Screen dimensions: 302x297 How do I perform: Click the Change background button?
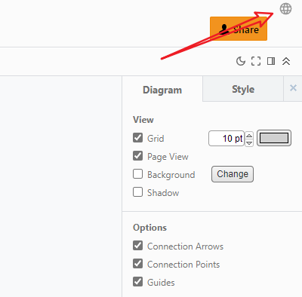click(x=233, y=174)
